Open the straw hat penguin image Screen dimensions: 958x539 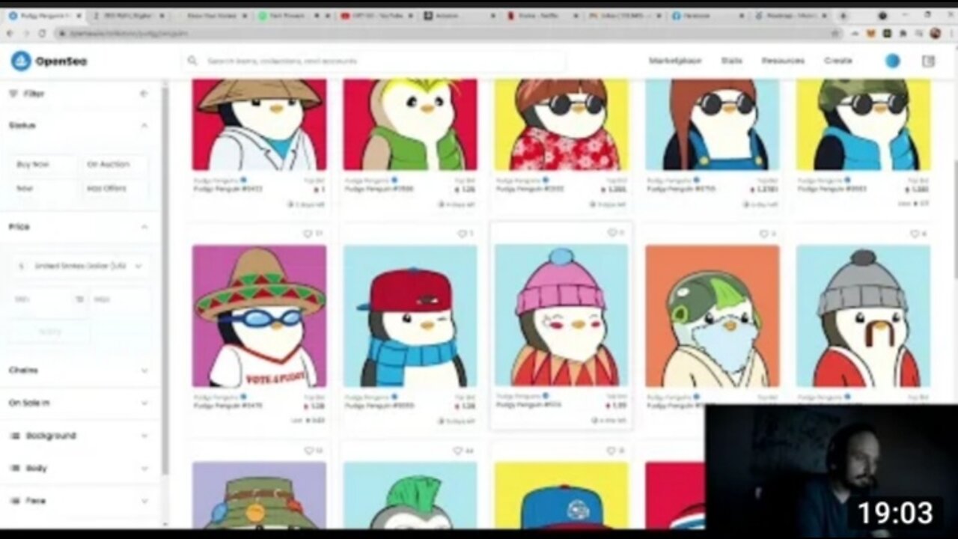(x=259, y=125)
